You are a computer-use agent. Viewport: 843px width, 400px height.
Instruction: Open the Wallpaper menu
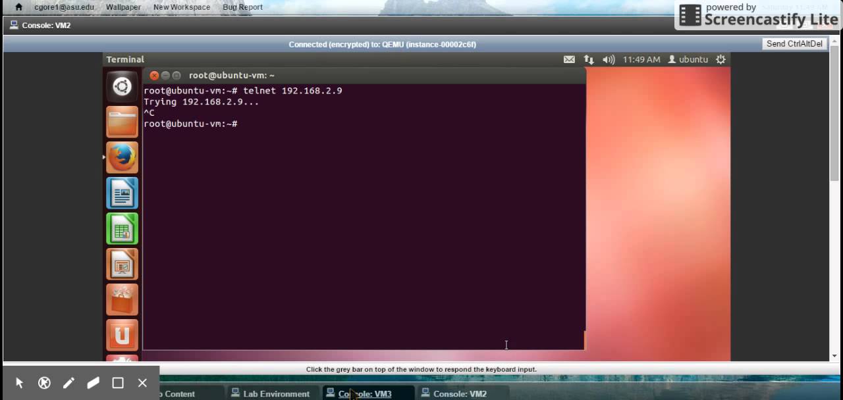(123, 7)
